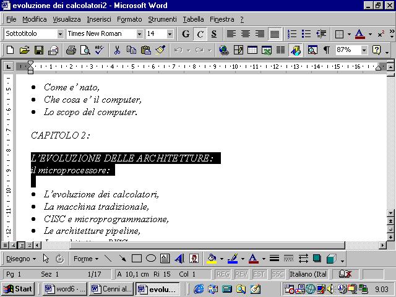Apply the blue line color
Viewport: 396px width, 297px height.
233,259
